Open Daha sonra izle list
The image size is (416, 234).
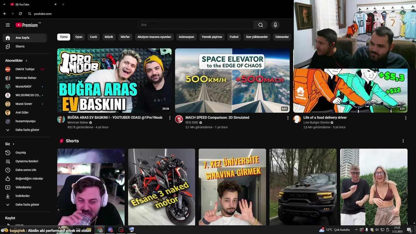[25, 170]
